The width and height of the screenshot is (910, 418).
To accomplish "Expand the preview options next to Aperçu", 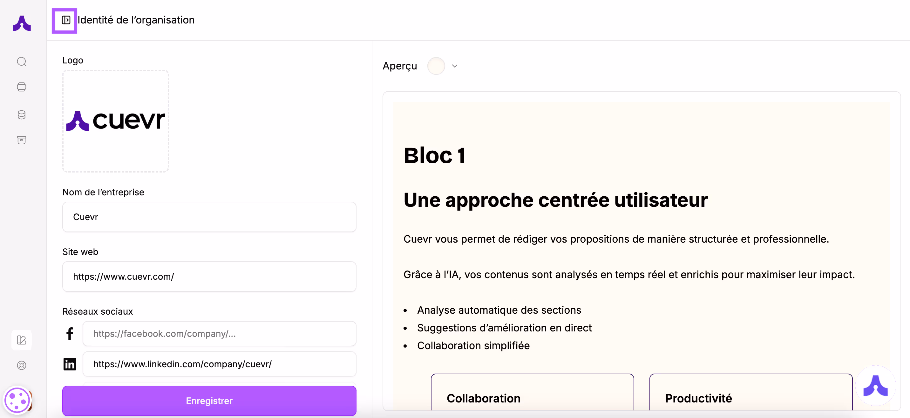I will point(455,66).
